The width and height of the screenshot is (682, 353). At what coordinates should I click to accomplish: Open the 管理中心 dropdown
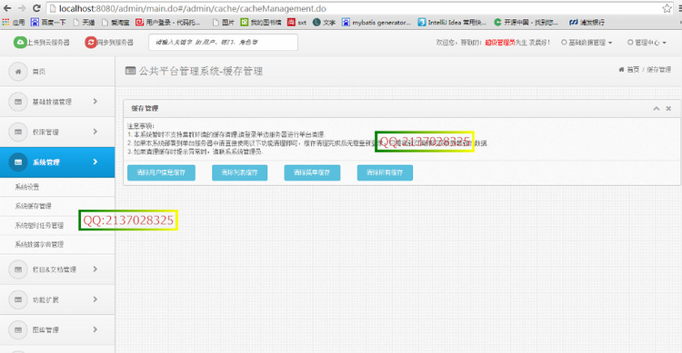pos(647,43)
